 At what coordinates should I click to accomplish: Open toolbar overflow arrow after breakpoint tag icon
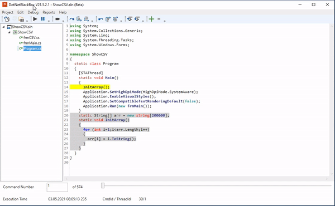[x=63, y=21]
